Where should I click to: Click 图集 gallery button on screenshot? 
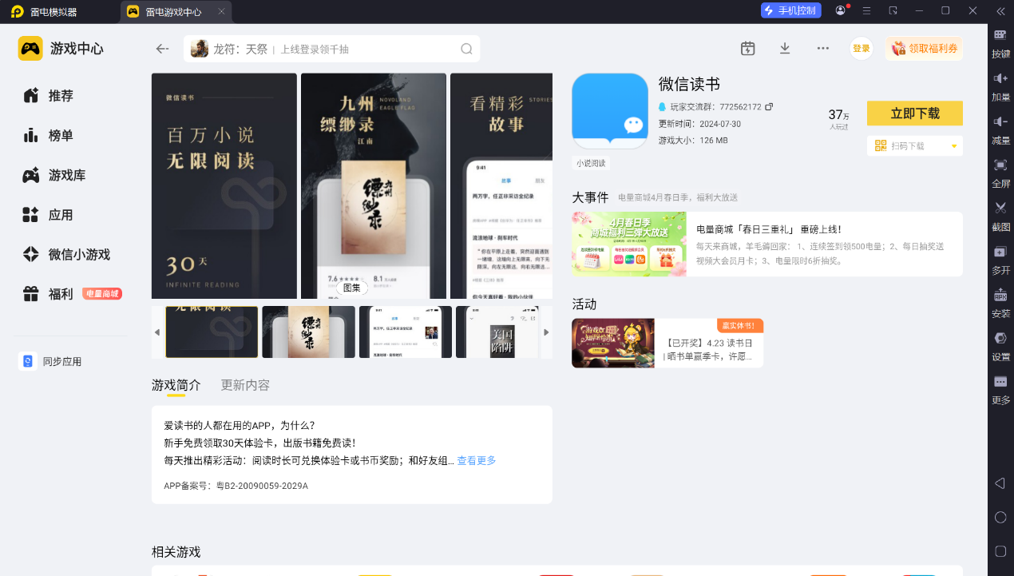(x=351, y=288)
